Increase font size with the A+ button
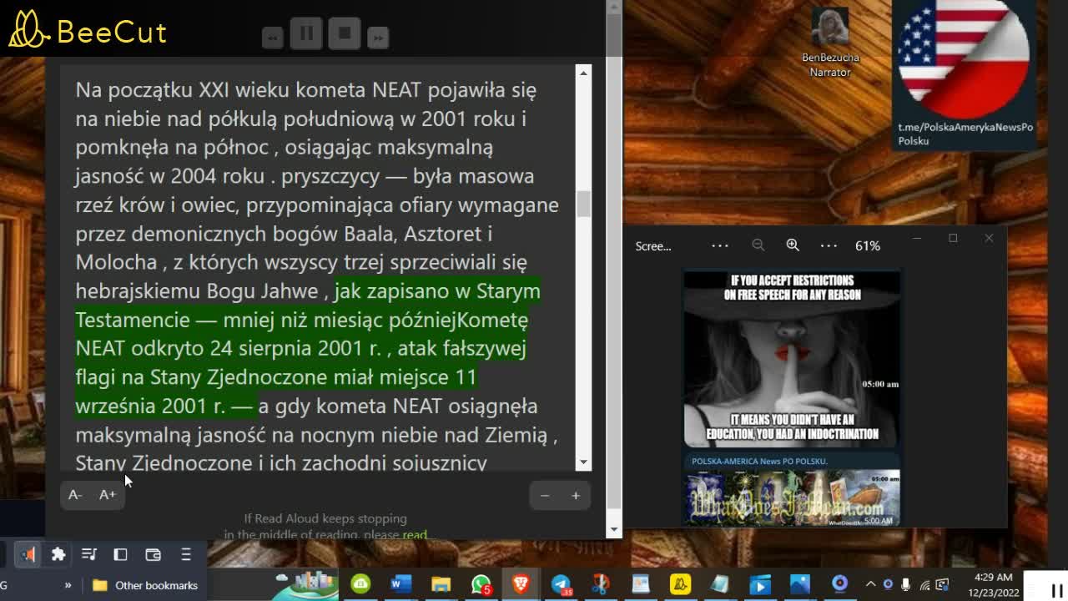Viewport: 1068px width, 601px height. click(x=108, y=495)
